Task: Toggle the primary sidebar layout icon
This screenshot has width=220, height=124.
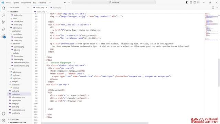Action: coord(187,2)
